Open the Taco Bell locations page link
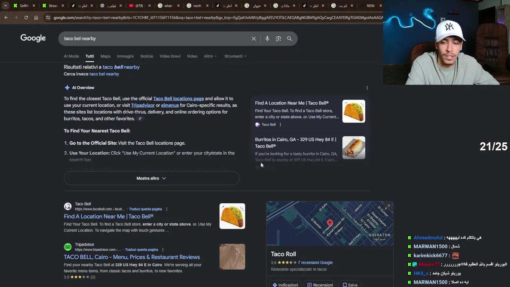This screenshot has height=287, width=510. click(x=178, y=98)
